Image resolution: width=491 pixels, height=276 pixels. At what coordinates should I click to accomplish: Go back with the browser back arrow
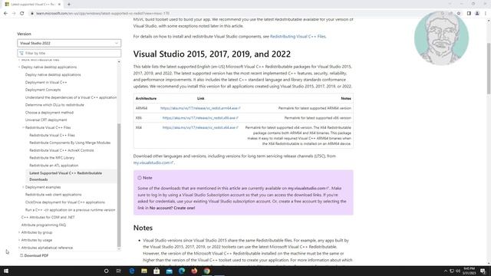(5, 14)
